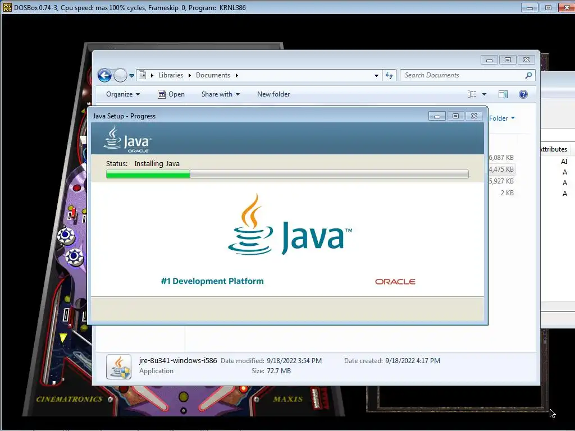Select the 6,087 KB file row
Screen dimensions: 575x431
(501, 158)
